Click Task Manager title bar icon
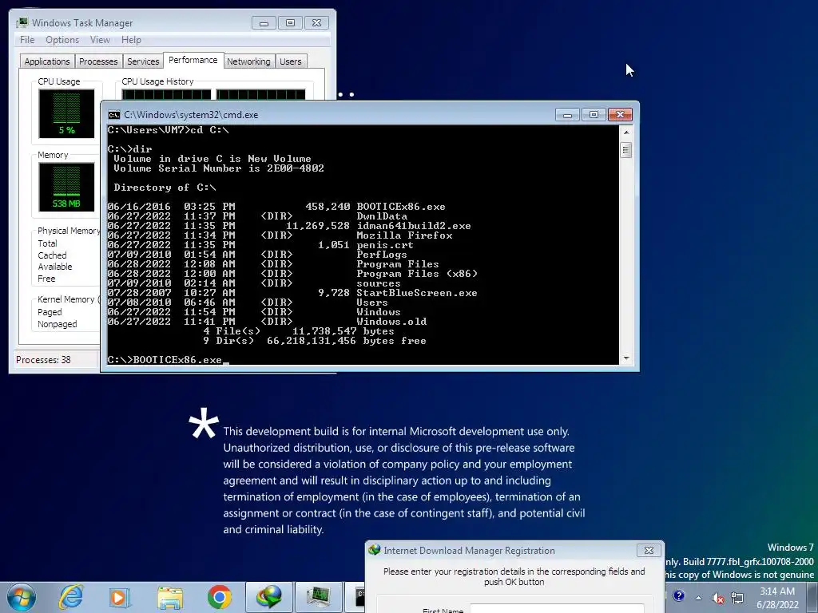This screenshot has width=818, height=613. tap(22, 22)
